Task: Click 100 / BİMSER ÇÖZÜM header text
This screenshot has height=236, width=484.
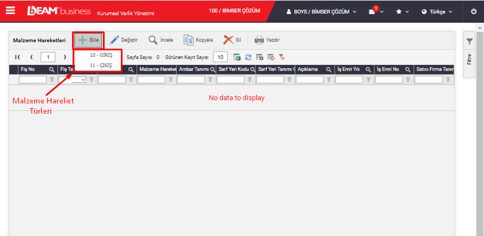Action: coord(234,11)
